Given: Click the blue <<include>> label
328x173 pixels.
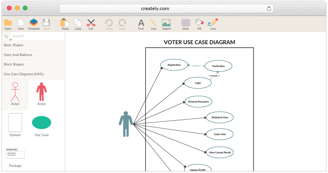Looking at the screenshot, I should point(196,66).
